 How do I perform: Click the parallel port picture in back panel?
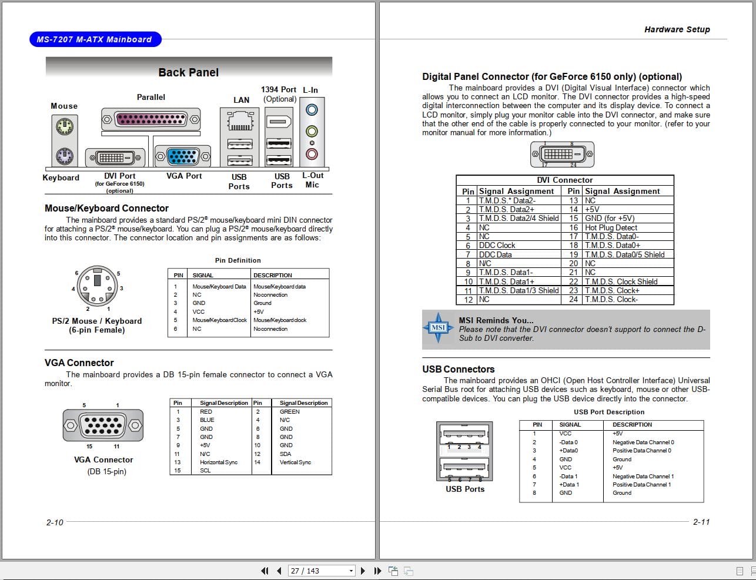click(151, 120)
